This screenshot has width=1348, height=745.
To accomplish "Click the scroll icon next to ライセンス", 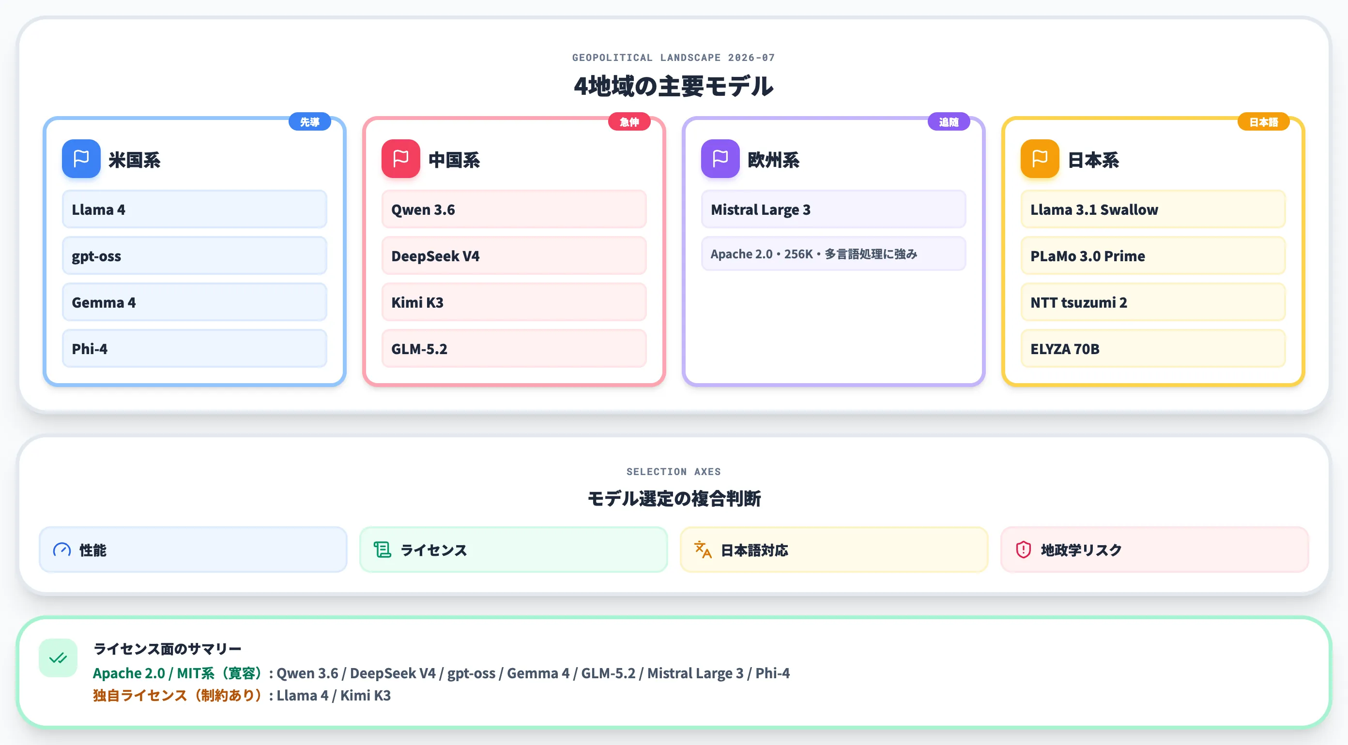I will coord(382,550).
